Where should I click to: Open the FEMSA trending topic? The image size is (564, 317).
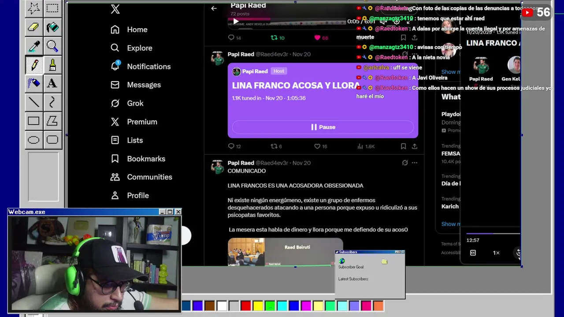coord(450,154)
